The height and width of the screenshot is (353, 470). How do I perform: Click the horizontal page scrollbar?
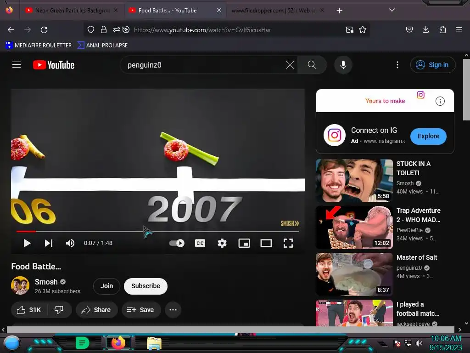click(230, 330)
